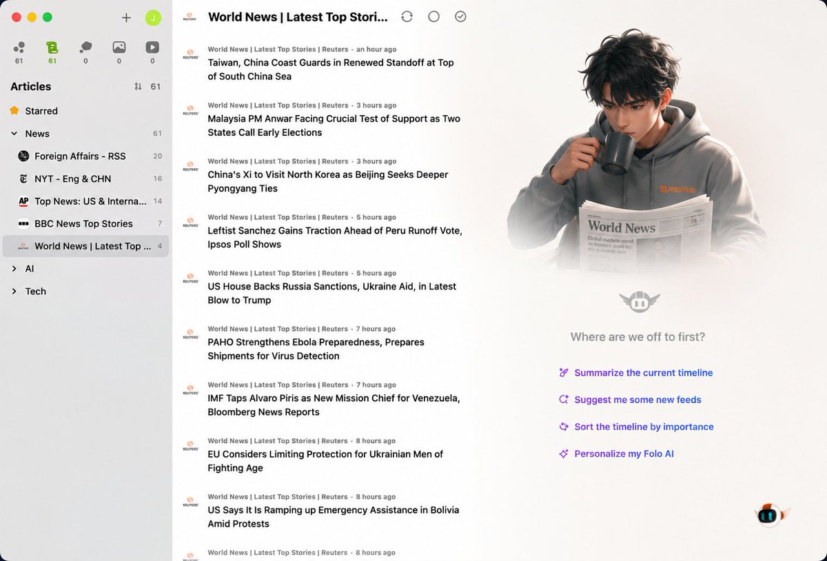Click the Sort by importance icon
The width and height of the screenshot is (827, 561).
point(564,427)
